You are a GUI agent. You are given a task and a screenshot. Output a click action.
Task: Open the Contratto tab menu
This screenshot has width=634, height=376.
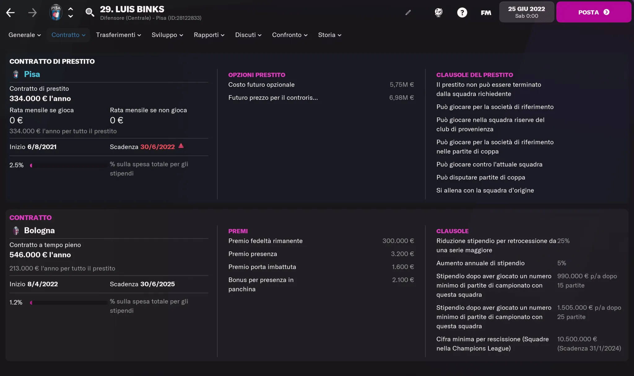click(68, 35)
